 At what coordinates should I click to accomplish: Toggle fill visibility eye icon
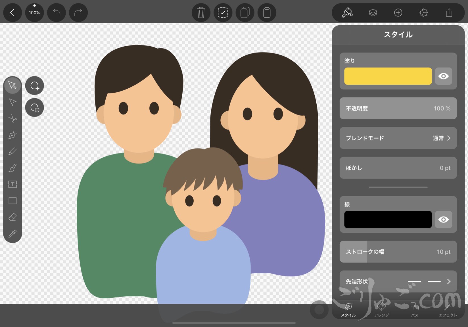click(x=443, y=76)
